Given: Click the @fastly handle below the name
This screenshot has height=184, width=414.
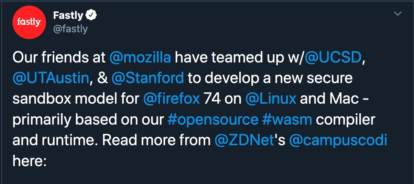Looking at the screenshot, I should 70,29.
